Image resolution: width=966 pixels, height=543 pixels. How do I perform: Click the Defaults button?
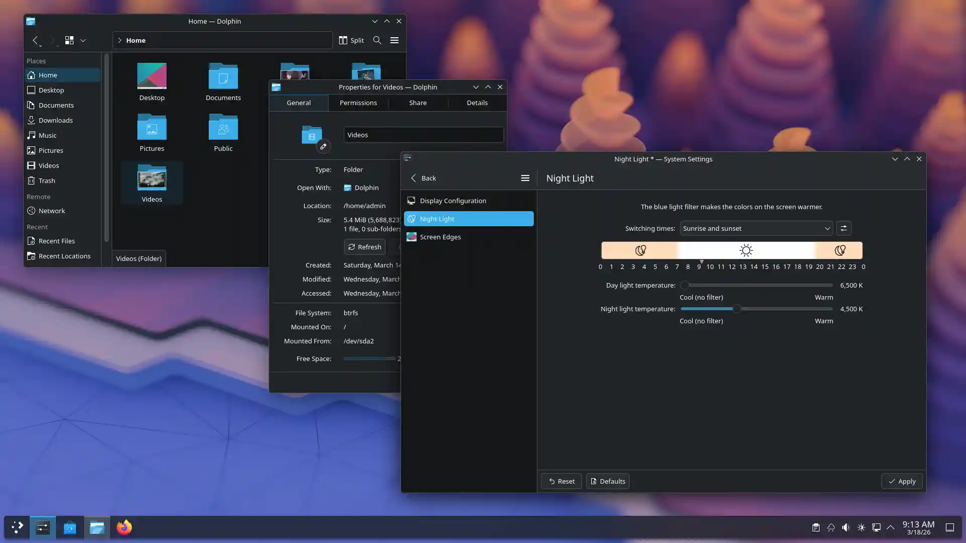pyautogui.click(x=607, y=481)
